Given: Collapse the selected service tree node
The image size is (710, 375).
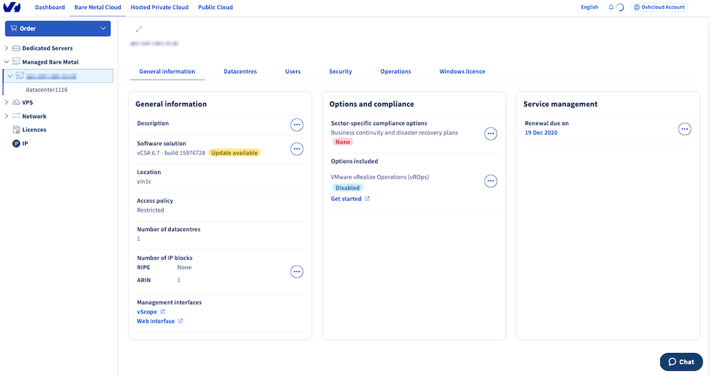Looking at the screenshot, I should click(10, 76).
